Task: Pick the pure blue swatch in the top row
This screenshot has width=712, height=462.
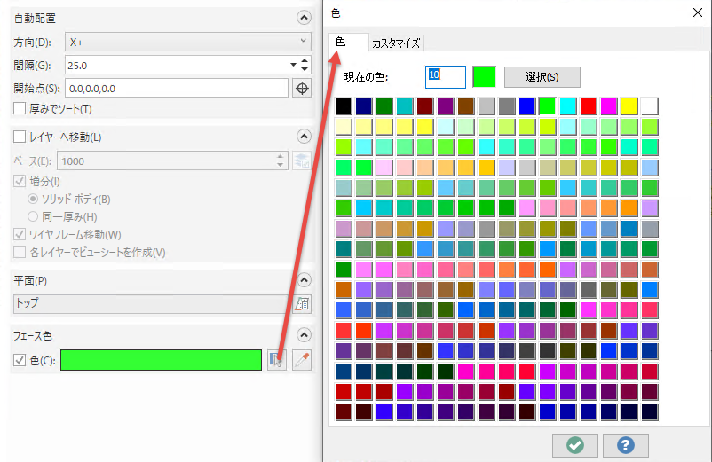Action: [x=527, y=106]
